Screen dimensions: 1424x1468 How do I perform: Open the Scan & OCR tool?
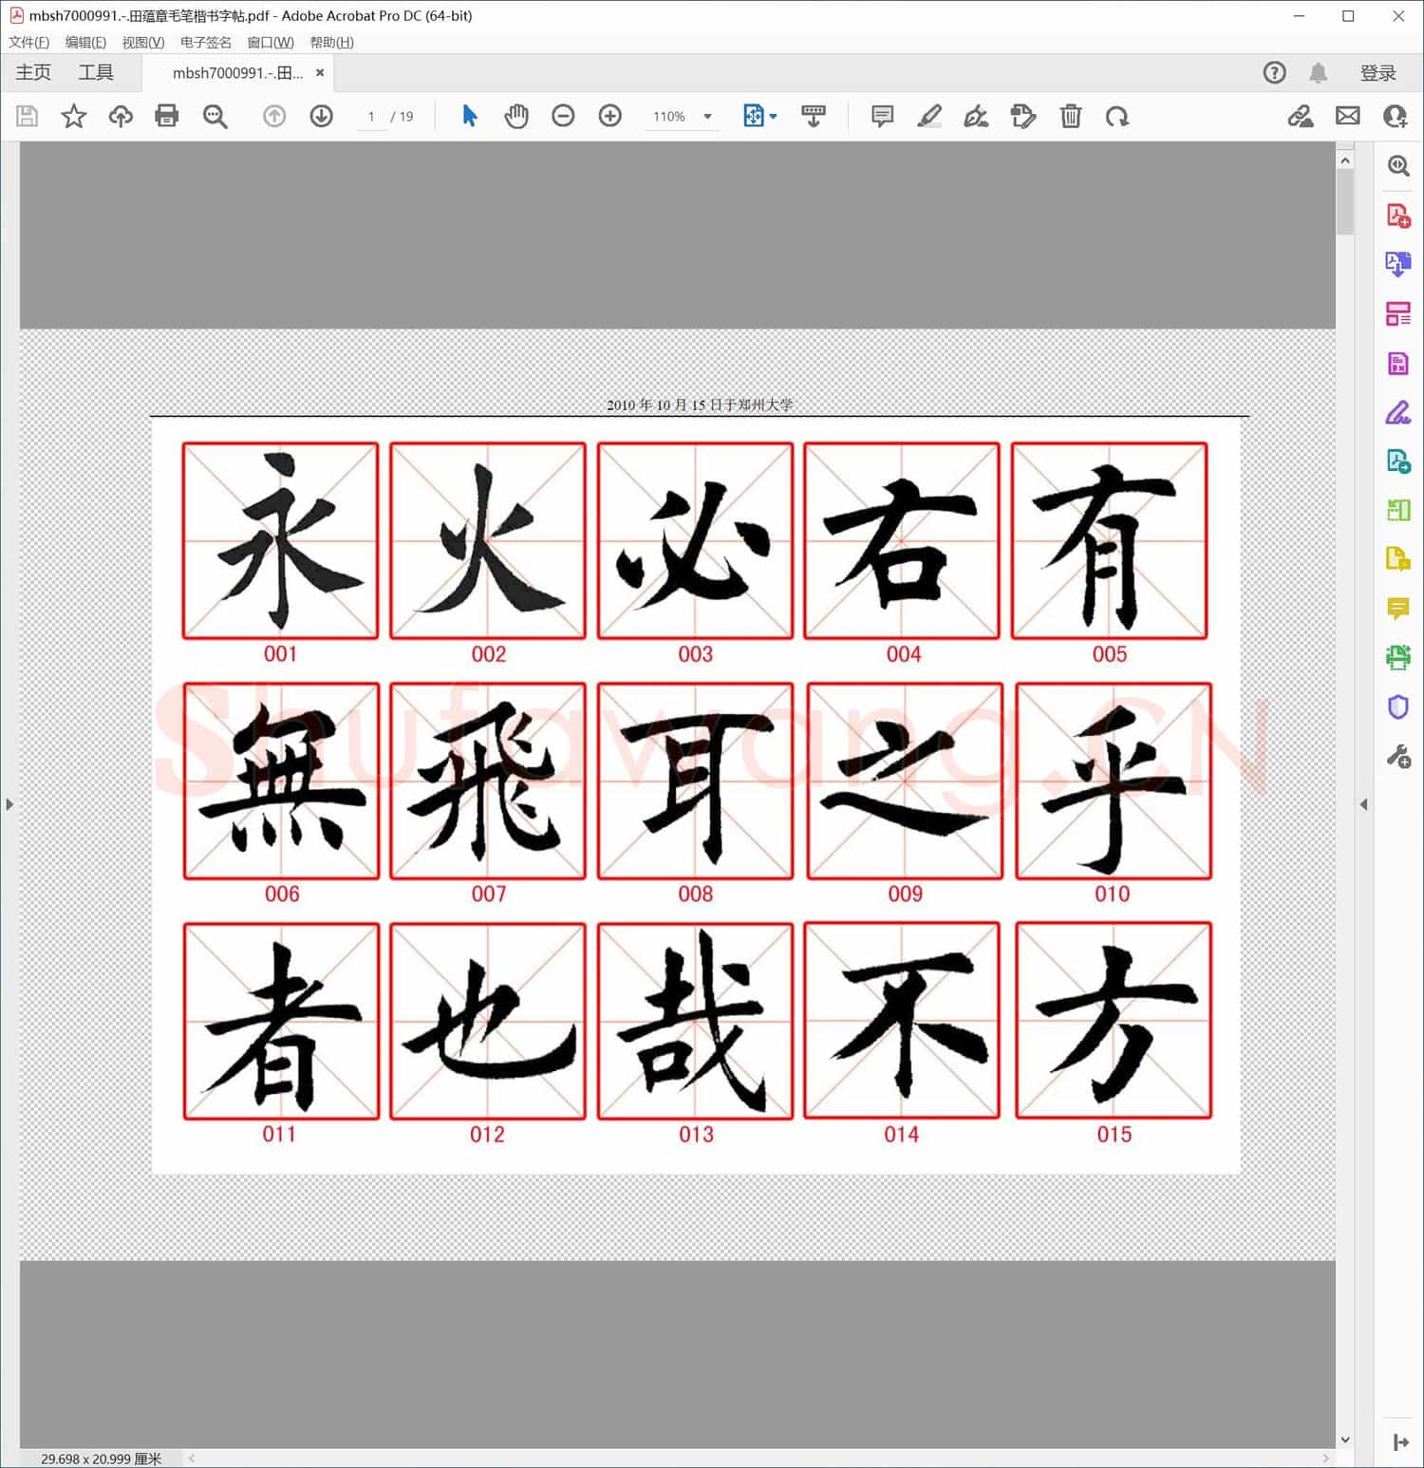click(1397, 657)
